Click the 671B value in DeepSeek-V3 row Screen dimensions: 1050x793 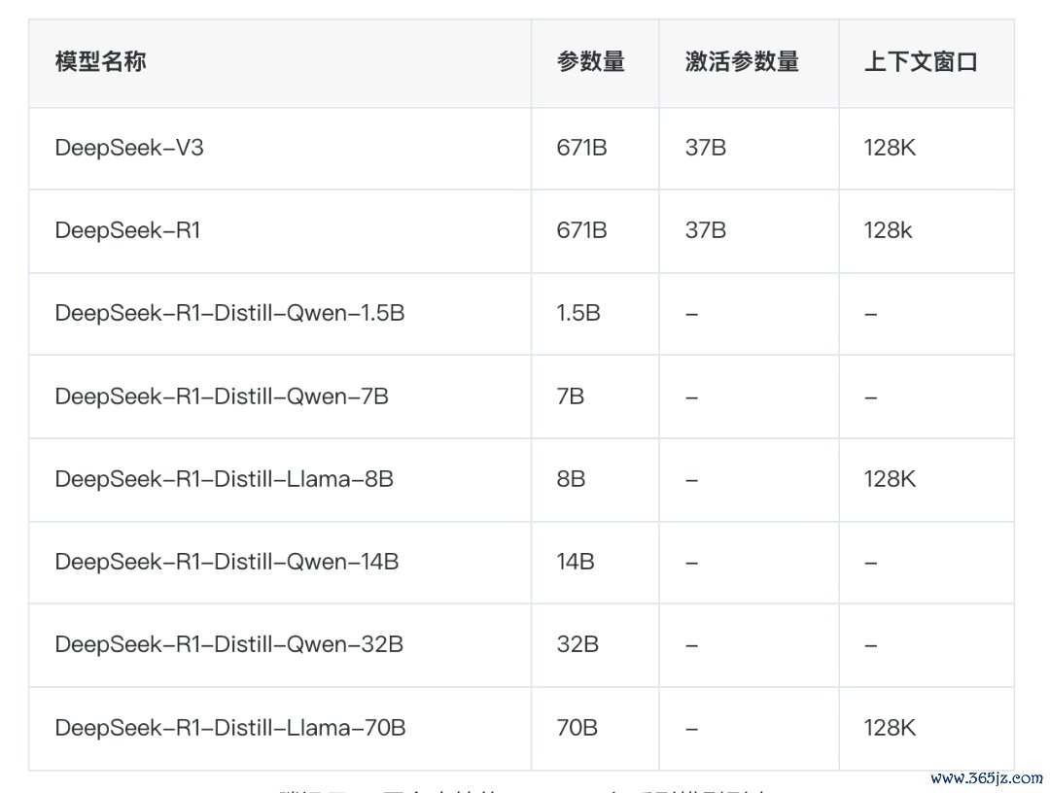coord(581,148)
